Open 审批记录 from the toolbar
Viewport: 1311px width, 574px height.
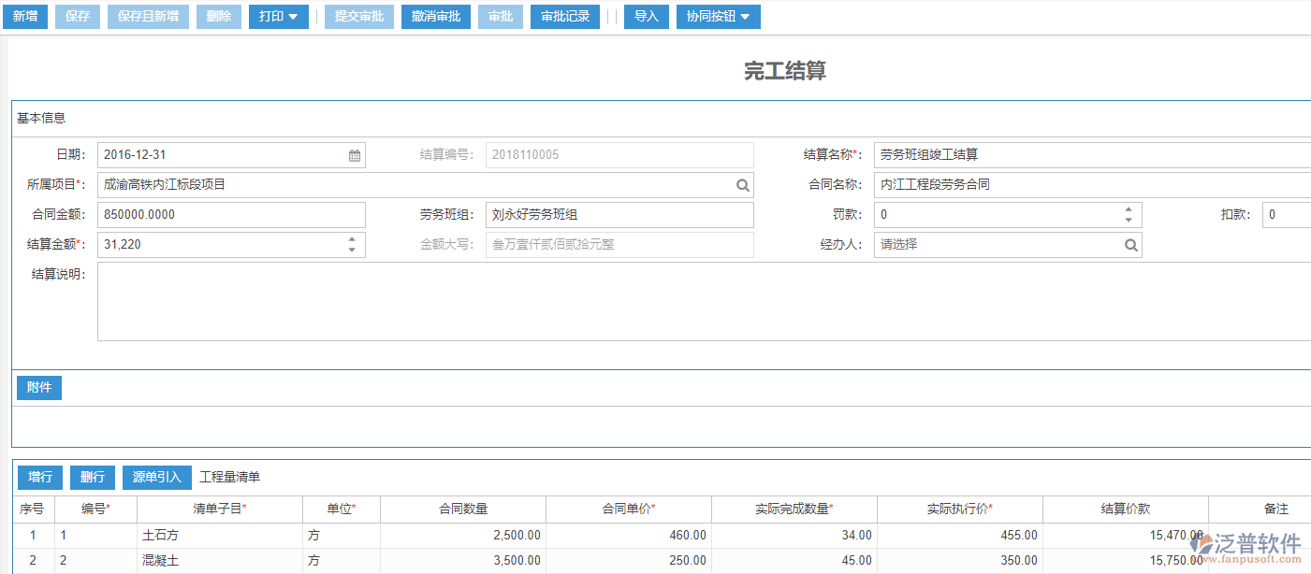point(565,17)
